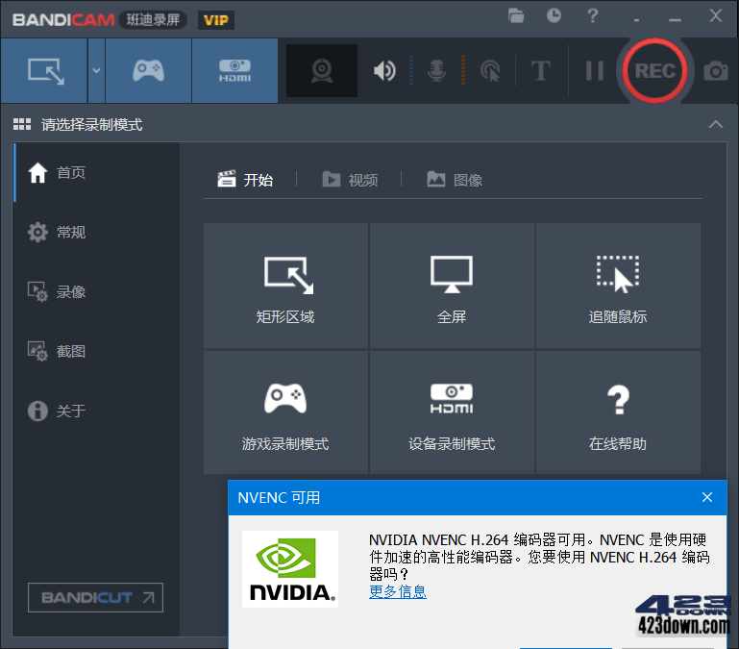Switch to game recording mode in toolbar

(148, 71)
